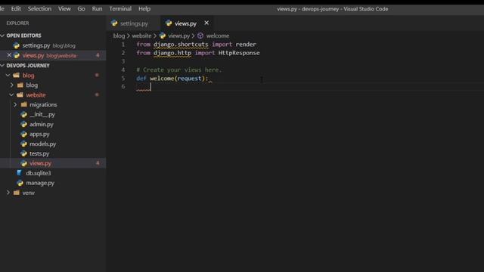484x272 pixels.
Task: Click the Python icon beside admin.py
Action: point(23,124)
